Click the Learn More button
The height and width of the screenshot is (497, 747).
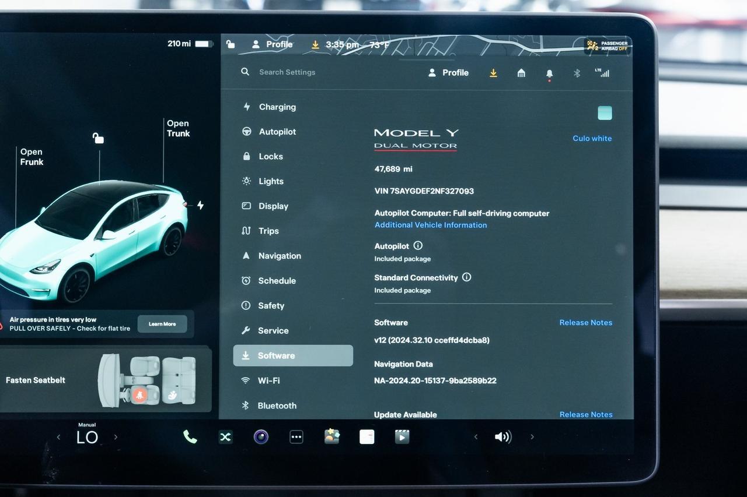click(x=162, y=324)
